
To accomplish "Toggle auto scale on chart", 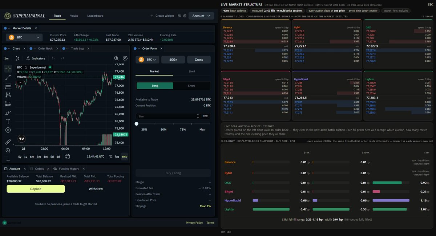I will pyautogui.click(x=125, y=156).
